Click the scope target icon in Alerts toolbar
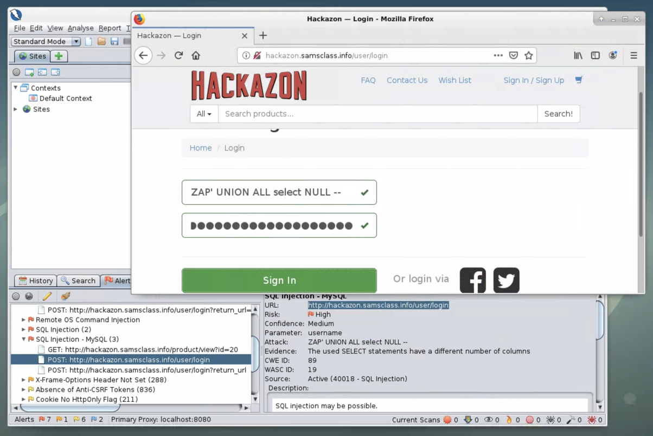The width and height of the screenshot is (653, 436). [x=16, y=296]
